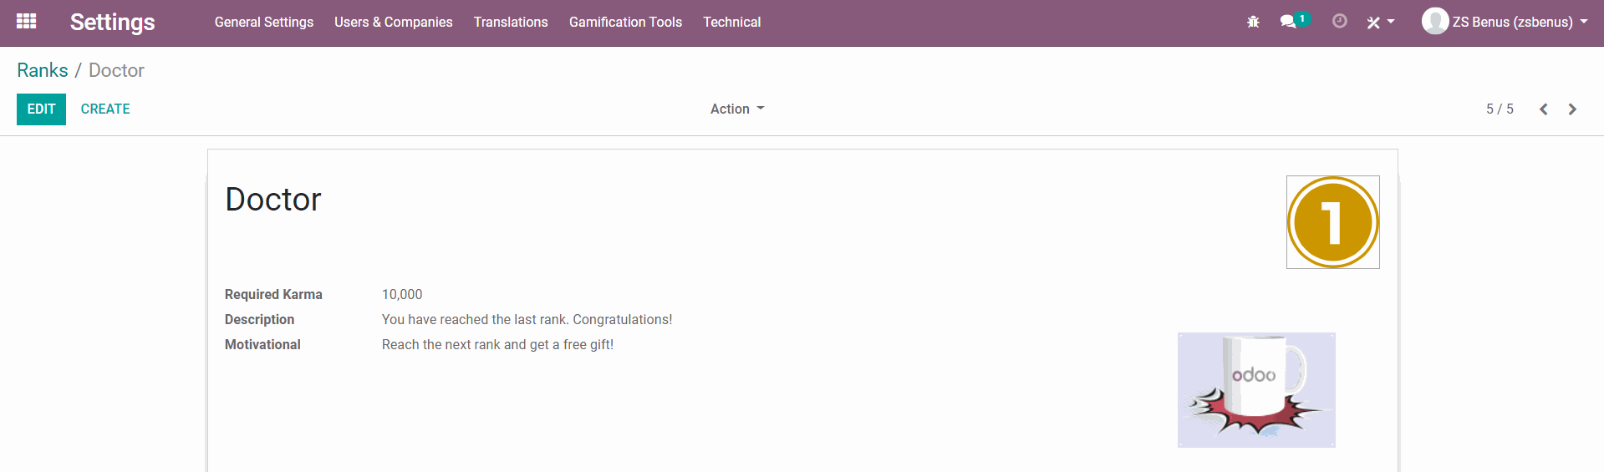The height and width of the screenshot is (472, 1604).
Task: Open the Gamification Tools menu
Action: pyautogui.click(x=625, y=22)
